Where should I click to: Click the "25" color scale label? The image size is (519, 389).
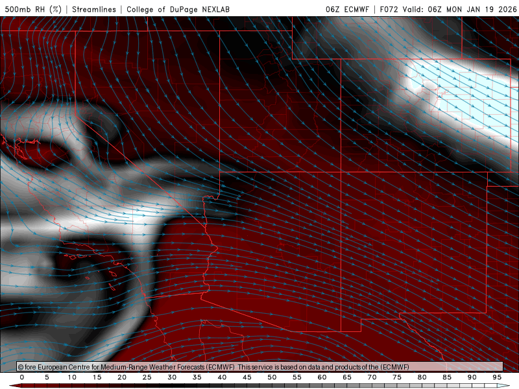click(147, 377)
